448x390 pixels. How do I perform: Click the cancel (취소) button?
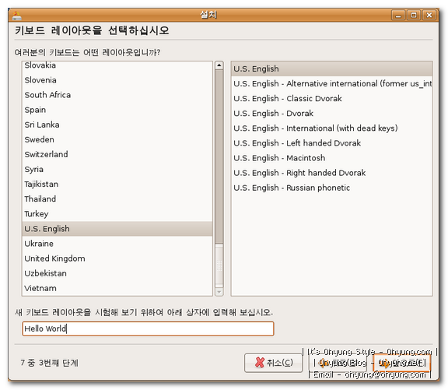(x=274, y=363)
